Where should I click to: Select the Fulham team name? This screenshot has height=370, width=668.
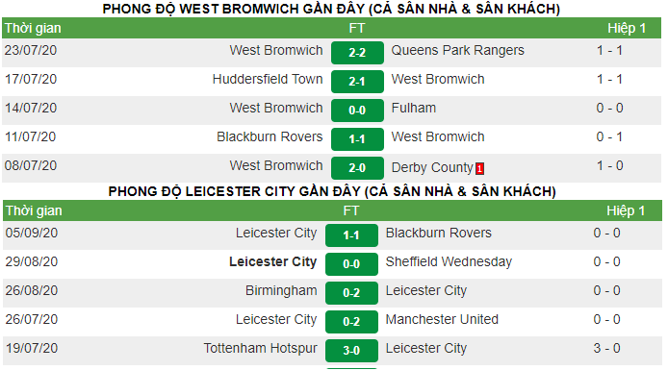click(413, 108)
